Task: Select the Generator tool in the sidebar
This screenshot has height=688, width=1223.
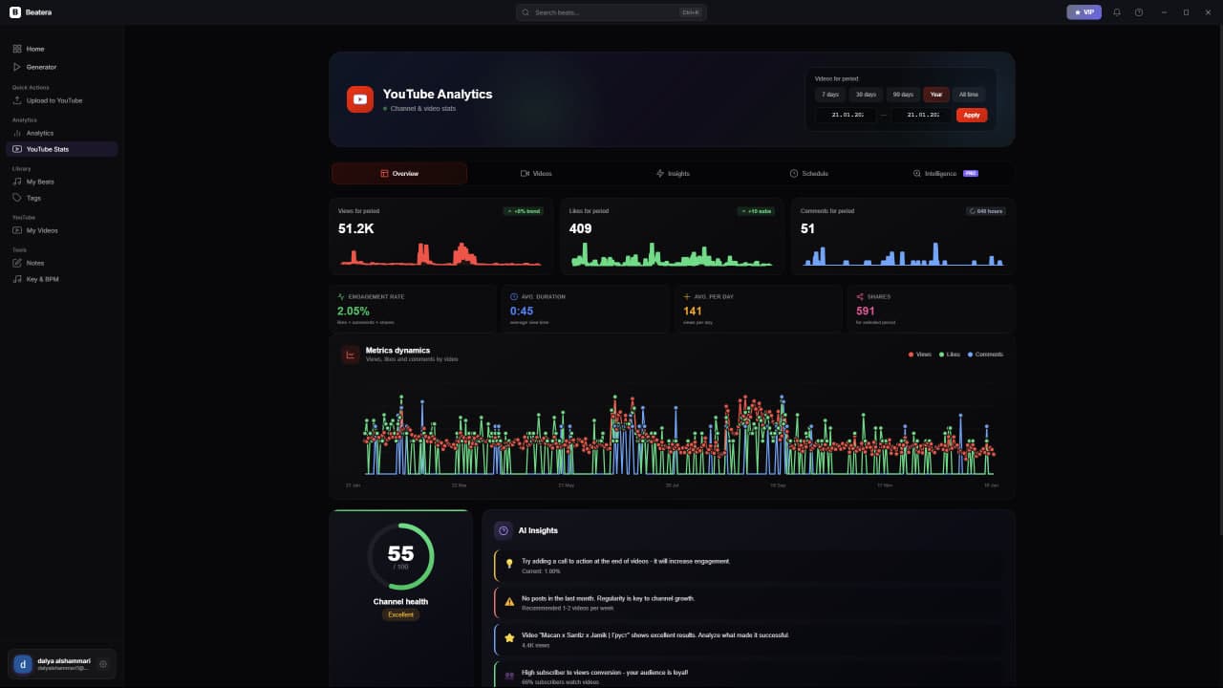Action: click(40, 67)
